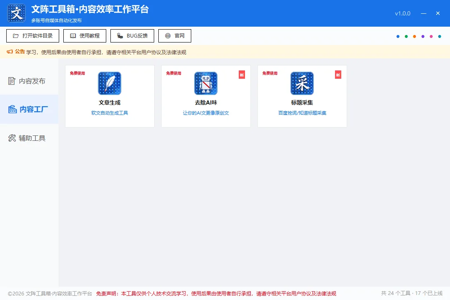Open the 去除AI味 robot icon
This screenshot has width=450, height=300.
point(206,83)
